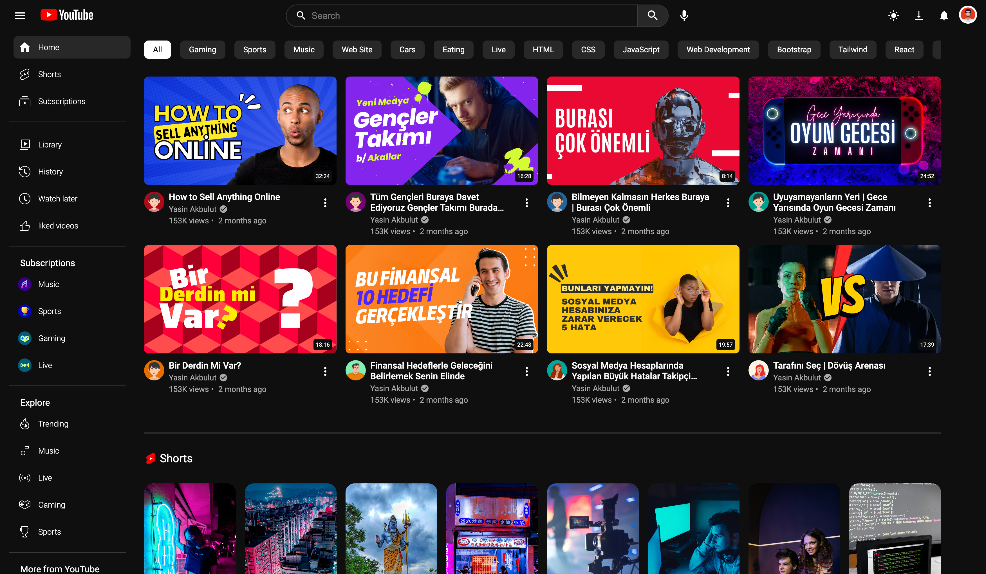Open the Gaming subscription channel
986x574 pixels.
72,338
